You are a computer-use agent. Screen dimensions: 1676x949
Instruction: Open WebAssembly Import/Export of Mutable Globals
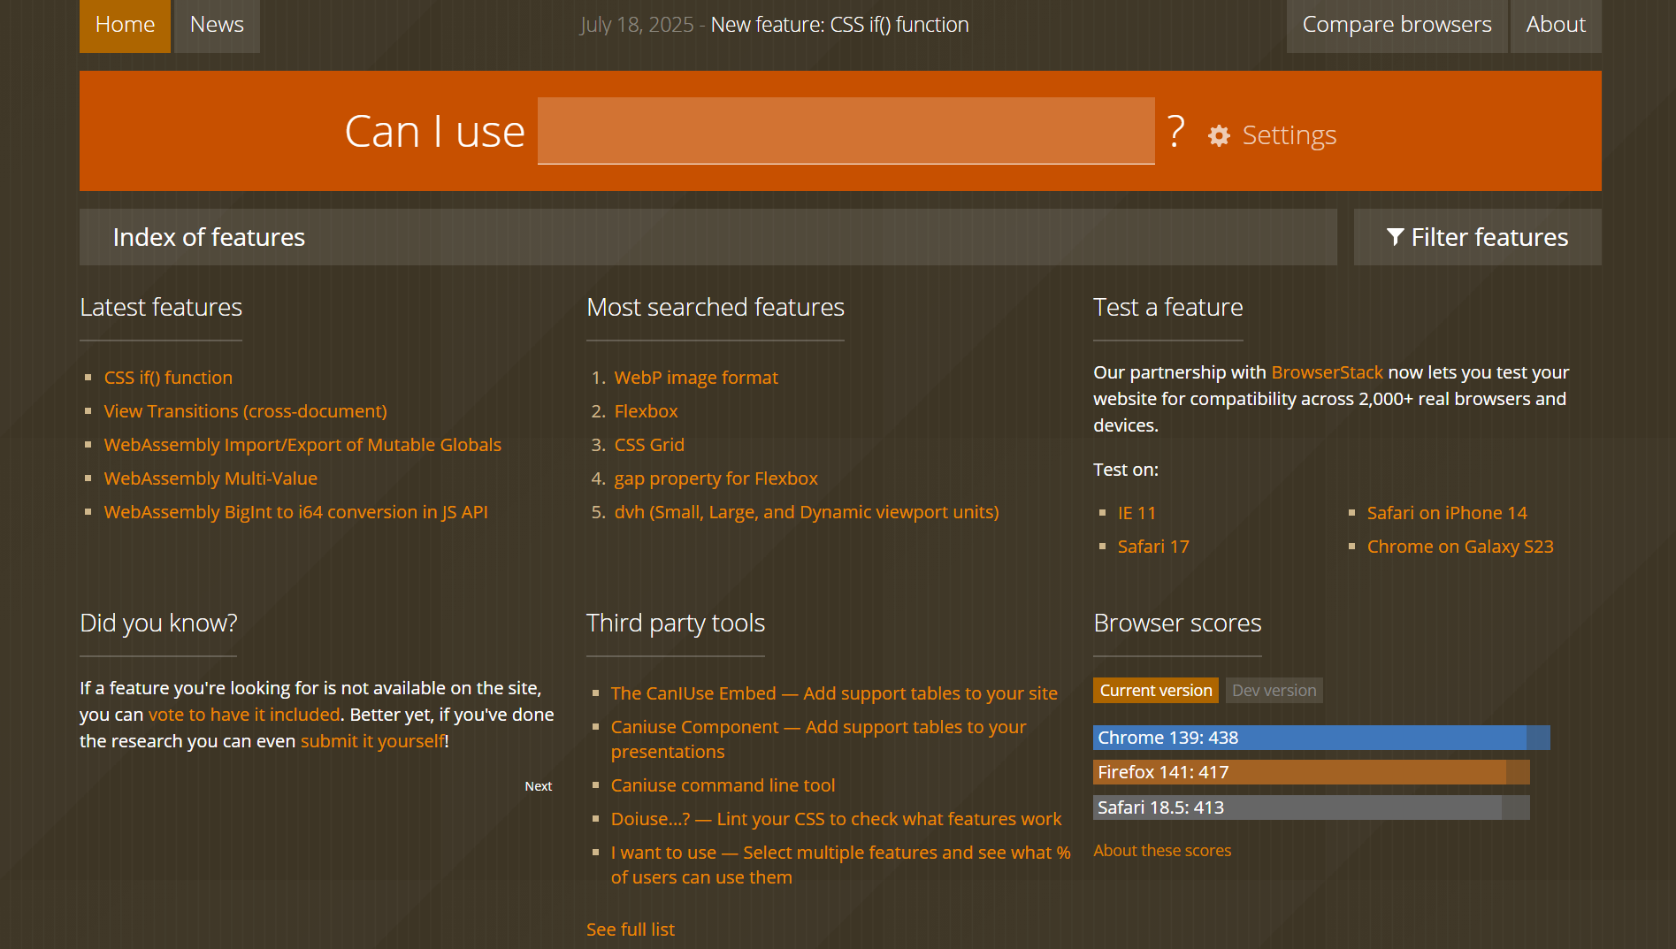(302, 445)
